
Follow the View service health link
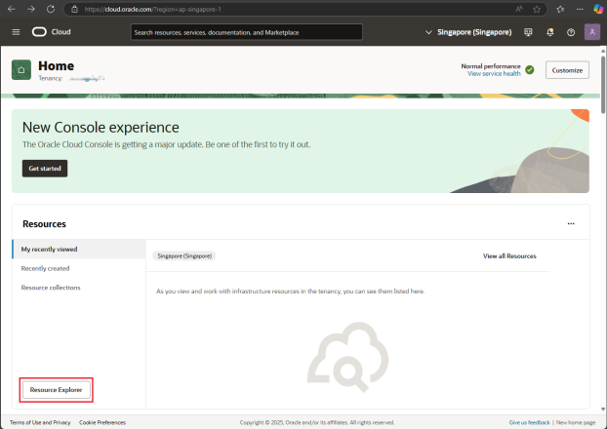click(x=494, y=74)
